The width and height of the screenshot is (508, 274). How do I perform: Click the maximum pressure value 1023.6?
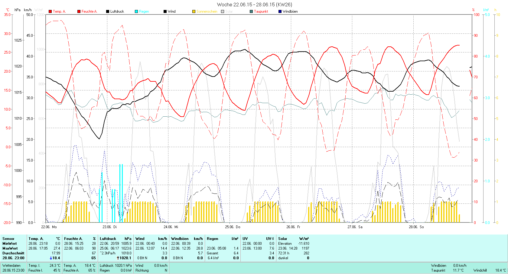tap(126, 248)
